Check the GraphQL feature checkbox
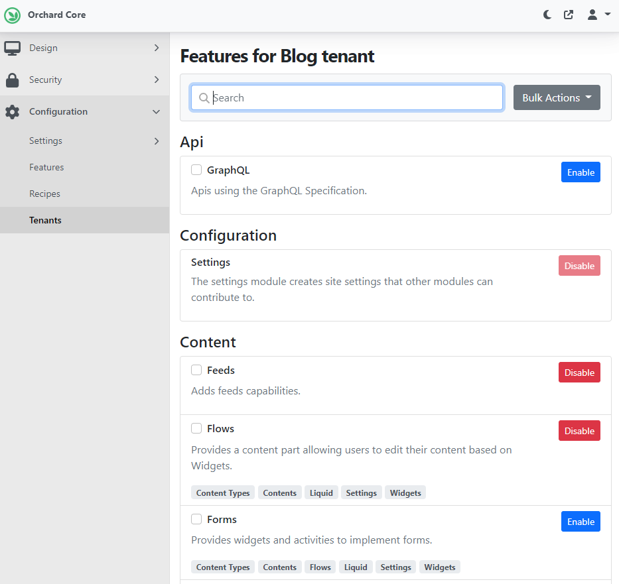Image resolution: width=619 pixels, height=584 pixels. [x=196, y=170]
